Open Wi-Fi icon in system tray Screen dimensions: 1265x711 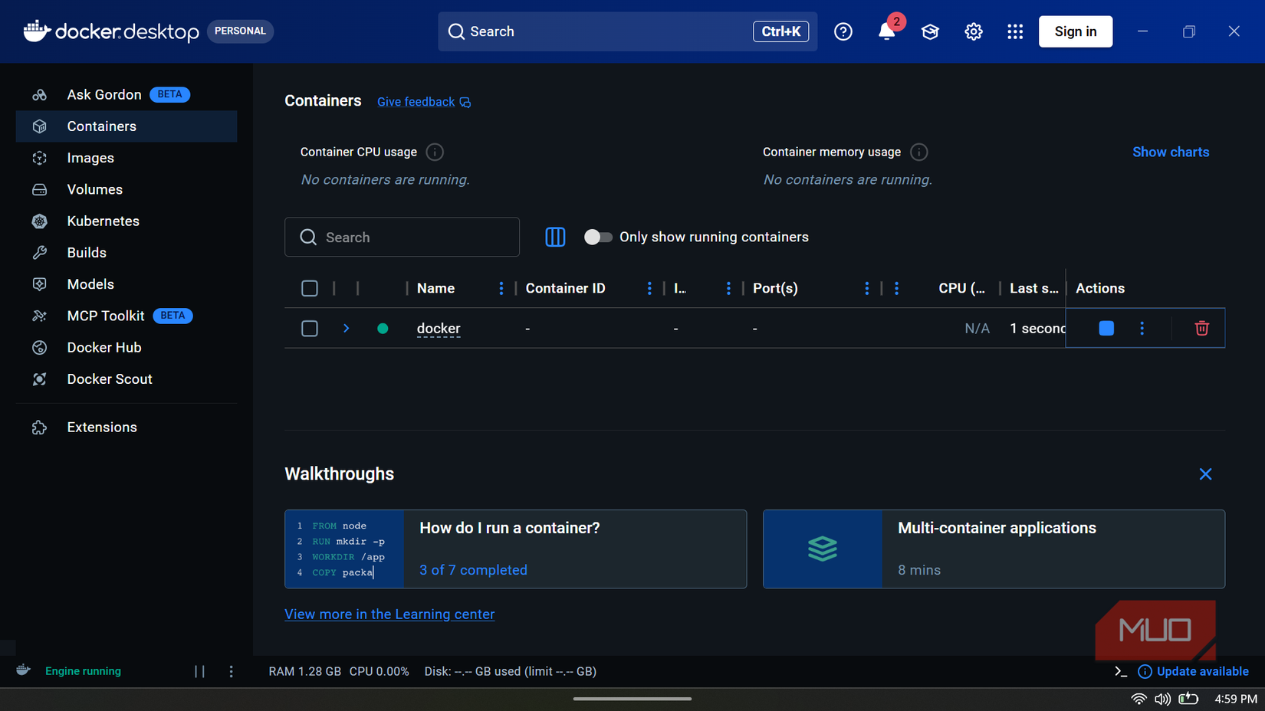(1138, 699)
